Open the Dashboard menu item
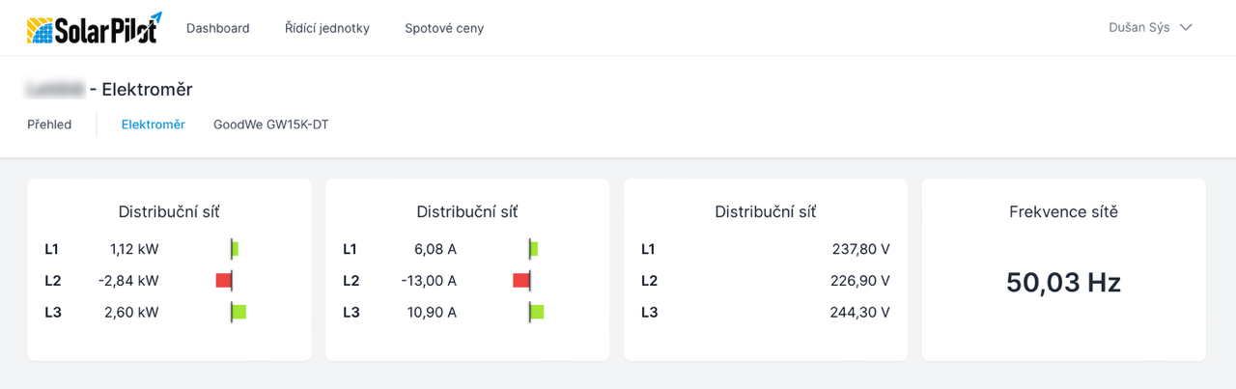This screenshot has height=389, width=1236. [x=217, y=28]
